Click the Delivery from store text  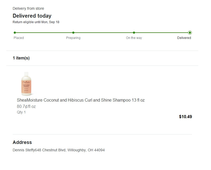click(28, 9)
